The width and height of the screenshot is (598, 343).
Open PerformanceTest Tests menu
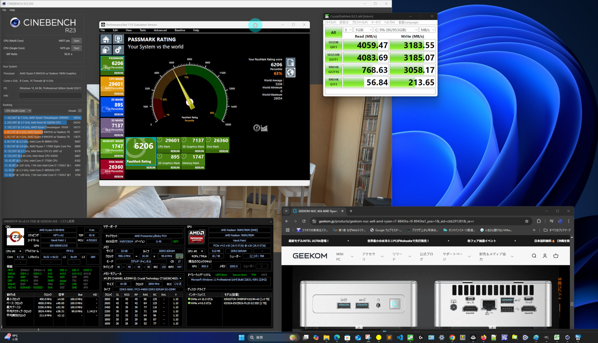coord(142,30)
